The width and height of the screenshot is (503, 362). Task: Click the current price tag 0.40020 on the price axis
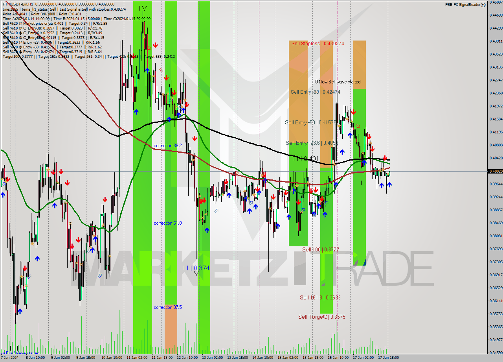[495, 171]
